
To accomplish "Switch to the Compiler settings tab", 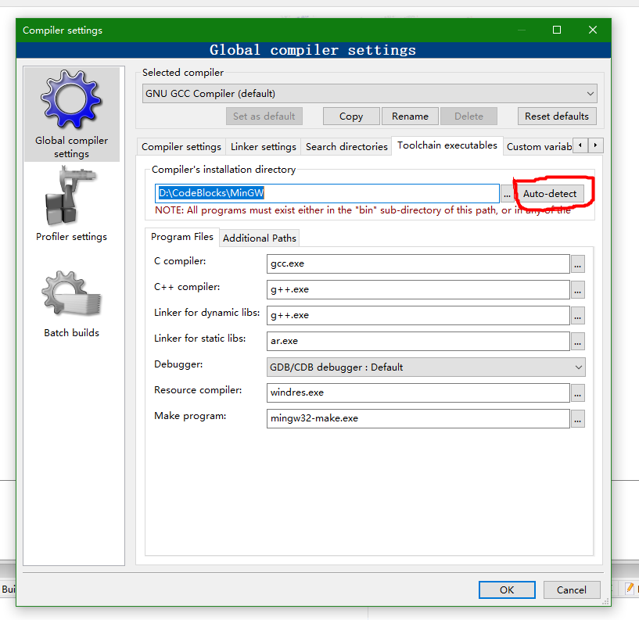I will (181, 146).
